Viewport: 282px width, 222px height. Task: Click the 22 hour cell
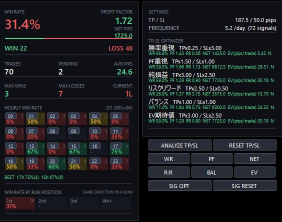pyautogui.click(x=98, y=163)
